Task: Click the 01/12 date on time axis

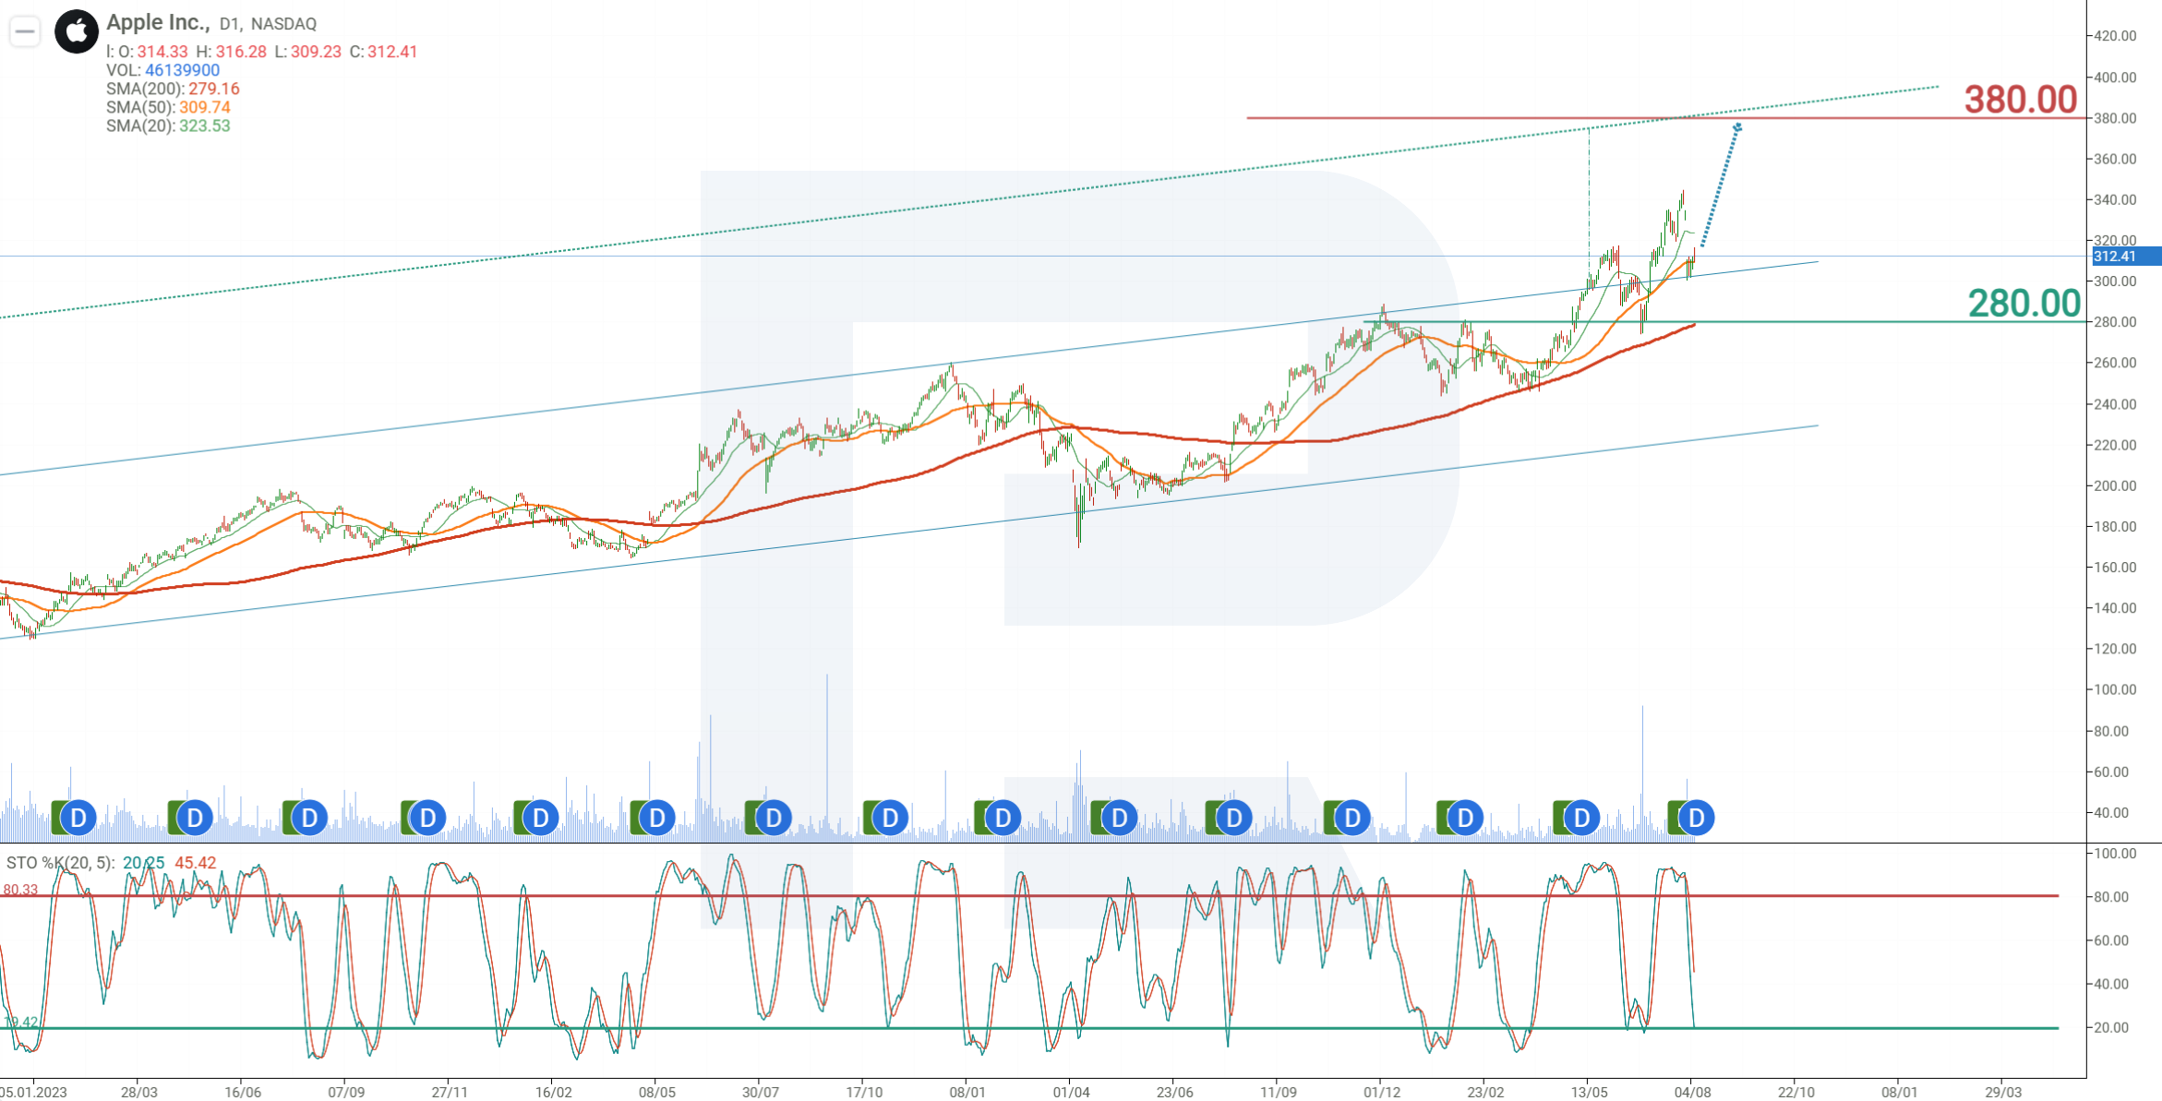Action: (x=1382, y=1092)
